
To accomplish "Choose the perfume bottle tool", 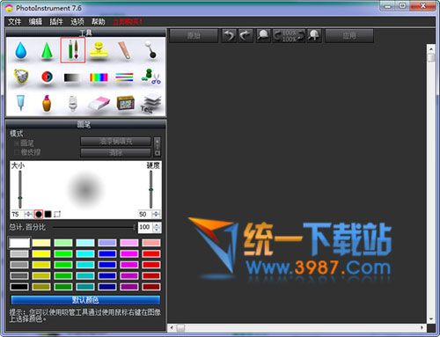I will 47,103.
